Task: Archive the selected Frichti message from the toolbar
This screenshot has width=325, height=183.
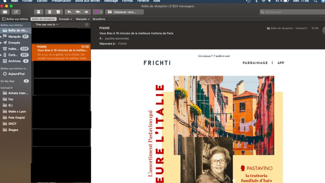Action: (38, 12)
